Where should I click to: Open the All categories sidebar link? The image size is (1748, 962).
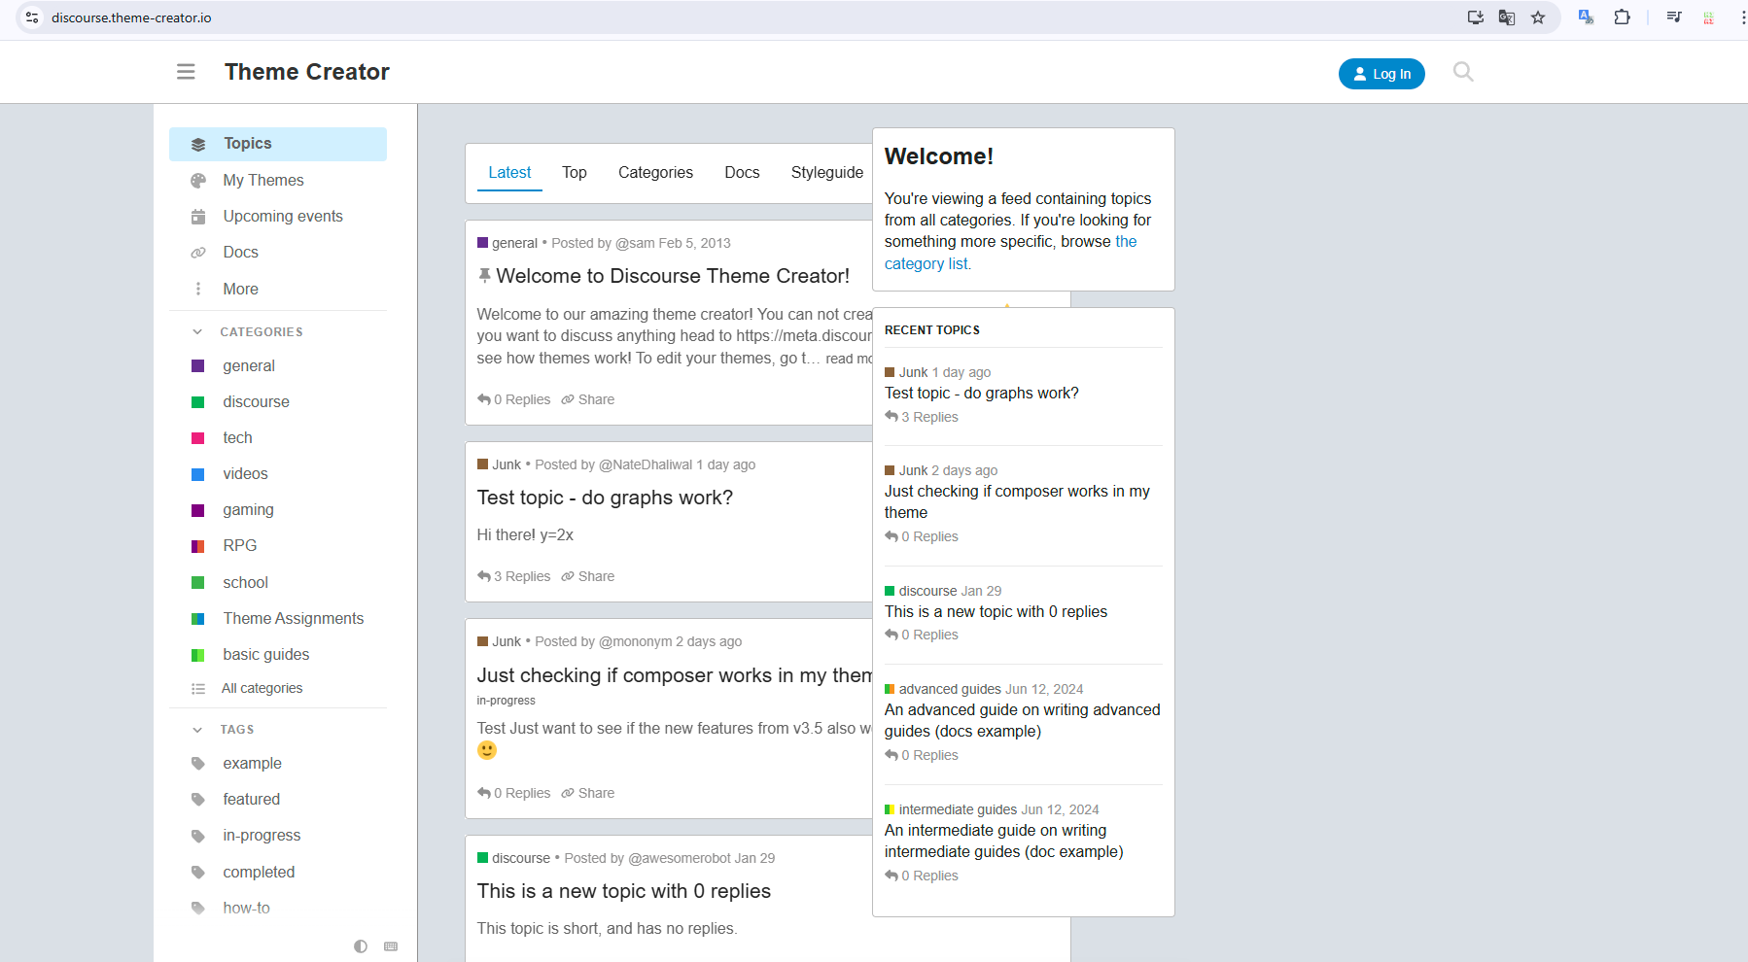coord(262,689)
